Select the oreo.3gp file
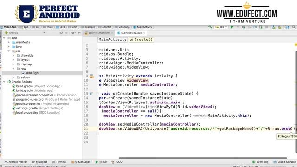 click(32, 73)
